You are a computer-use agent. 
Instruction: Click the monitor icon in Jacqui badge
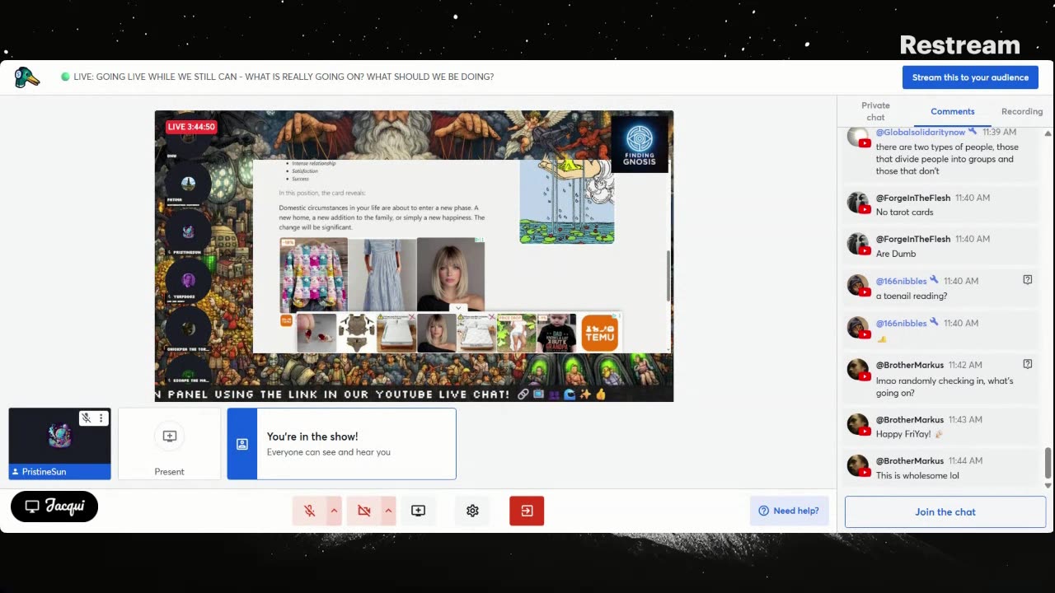(32, 507)
